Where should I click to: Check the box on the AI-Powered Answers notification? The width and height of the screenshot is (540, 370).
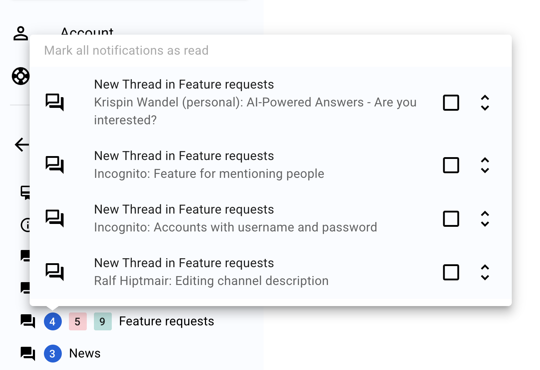pyautogui.click(x=451, y=102)
